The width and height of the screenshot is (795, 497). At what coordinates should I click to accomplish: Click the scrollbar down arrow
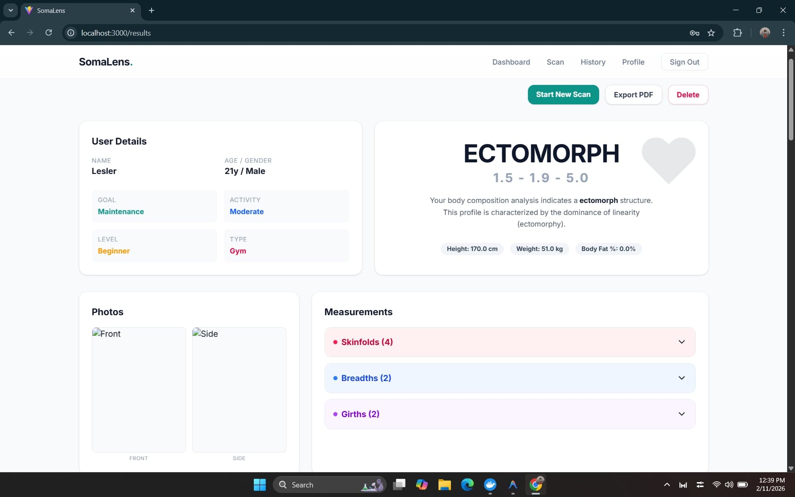pos(791,468)
